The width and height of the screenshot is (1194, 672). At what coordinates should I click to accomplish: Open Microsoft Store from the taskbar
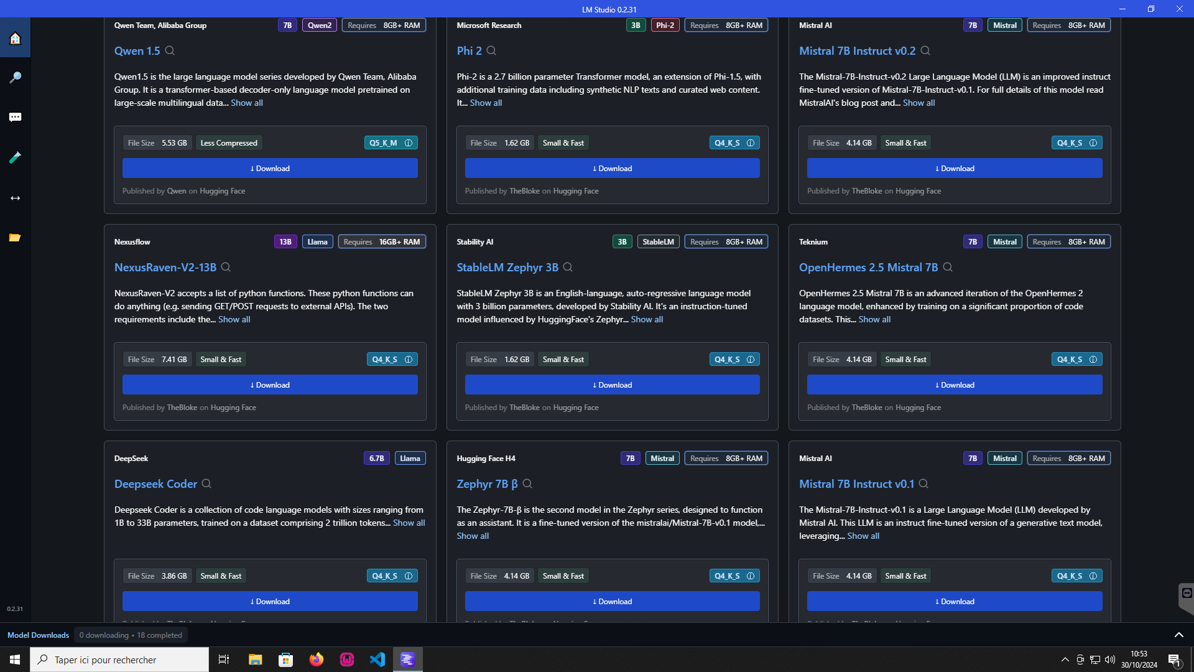tap(286, 660)
